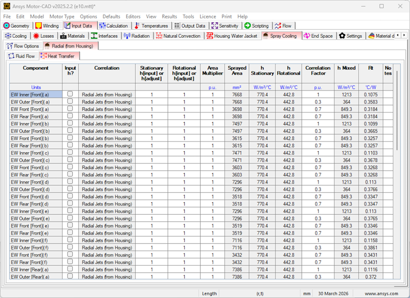Tick Input h? for EW Inner [Rear](a)
Screen dimensions: 410x298
(x=70, y=269)
